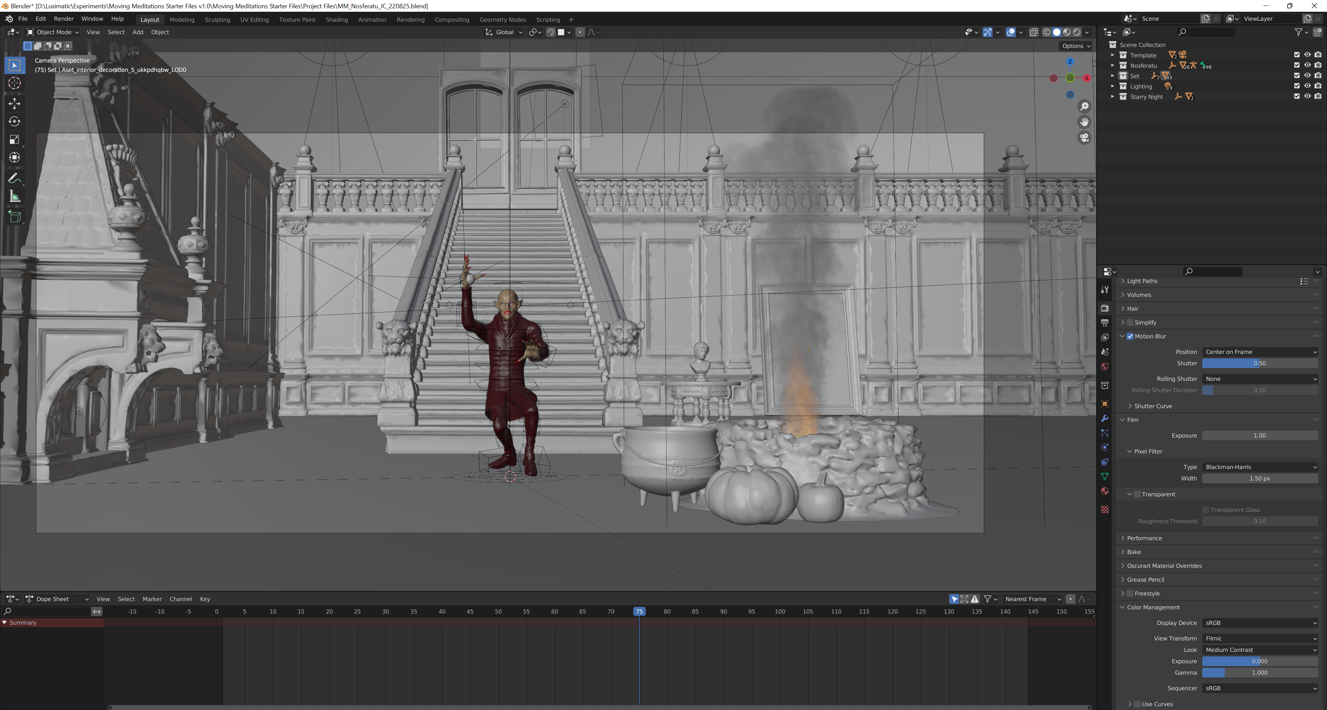Hide the Nosferatu collection in viewport

1307,65
